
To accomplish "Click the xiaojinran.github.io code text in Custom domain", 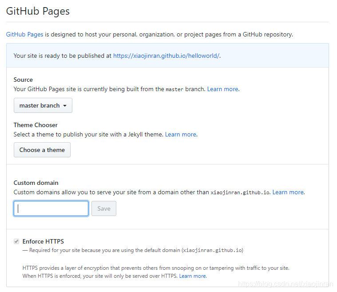I will [x=240, y=192].
